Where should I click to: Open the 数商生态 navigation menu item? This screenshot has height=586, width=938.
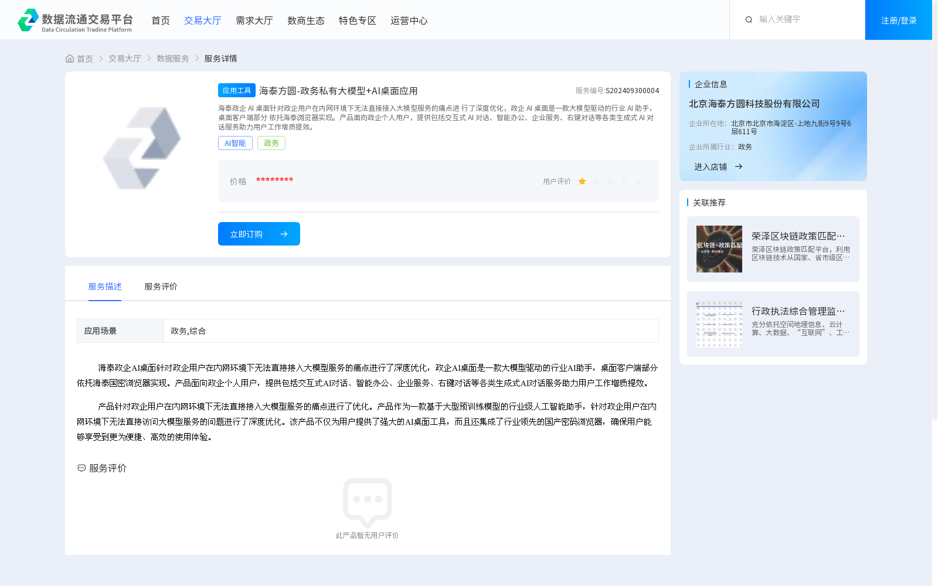point(306,21)
